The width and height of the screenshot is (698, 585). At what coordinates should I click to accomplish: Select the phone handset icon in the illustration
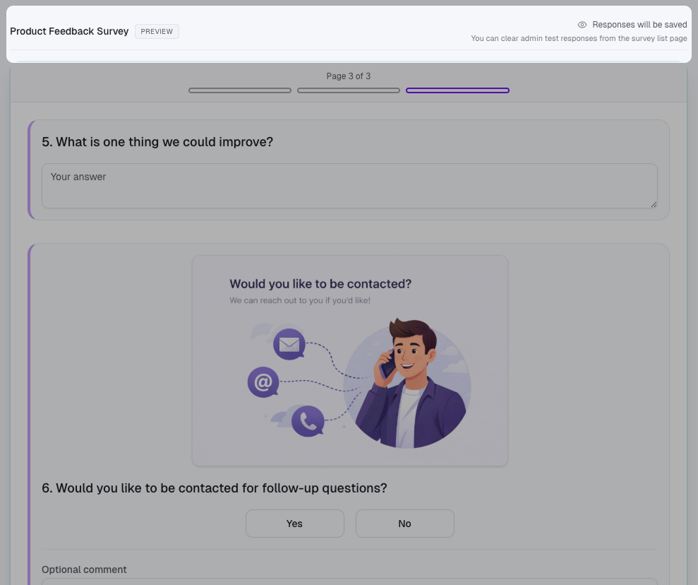tap(308, 420)
